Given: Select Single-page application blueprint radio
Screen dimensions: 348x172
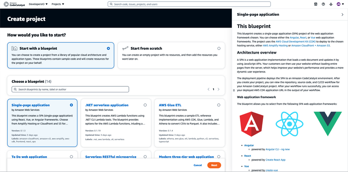Looking at the screenshot, I should coord(71,105).
